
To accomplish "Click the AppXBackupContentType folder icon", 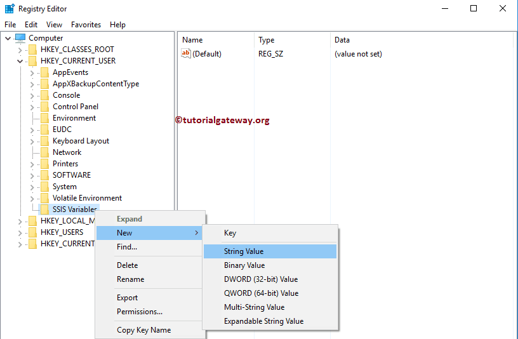I will (x=44, y=84).
